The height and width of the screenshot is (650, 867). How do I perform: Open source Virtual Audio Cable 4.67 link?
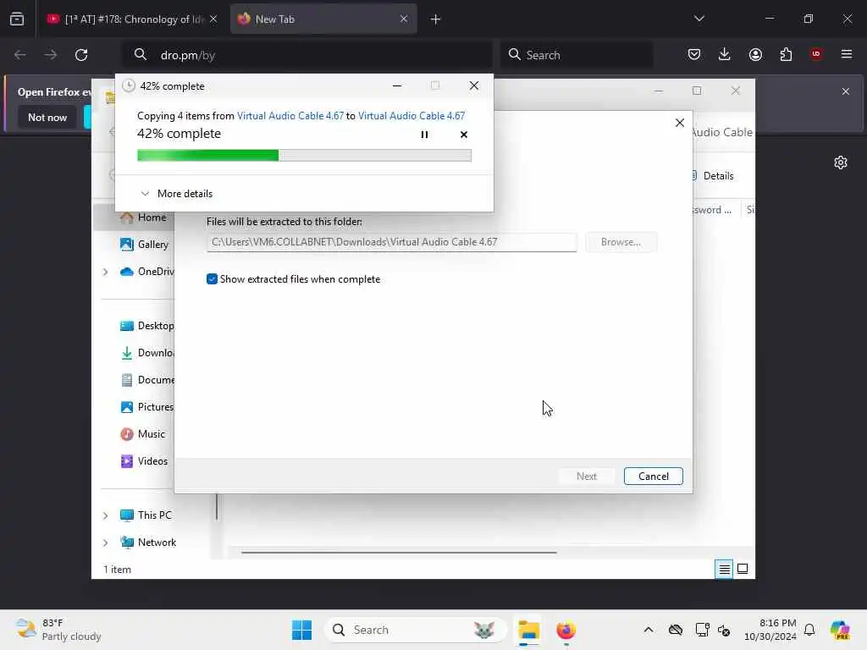pyautogui.click(x=290, y=115)
